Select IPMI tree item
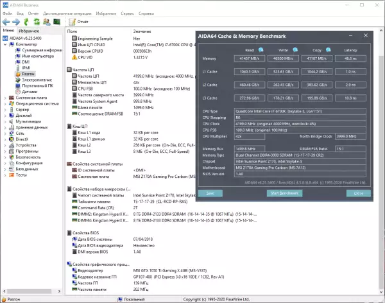The height and width of the screenshot is (303, 385). 26,68
